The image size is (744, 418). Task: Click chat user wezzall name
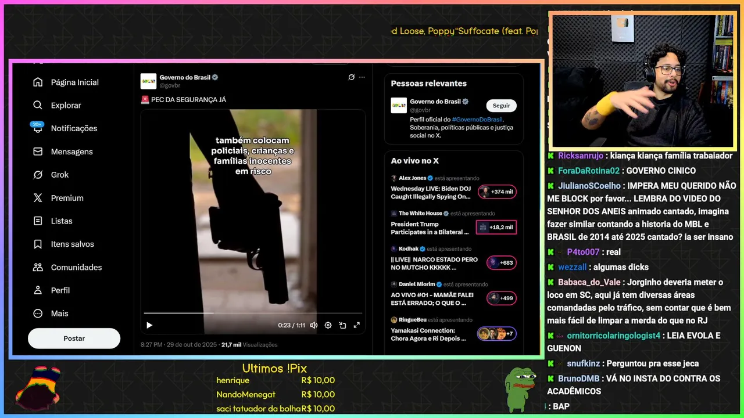coord(572,267)
